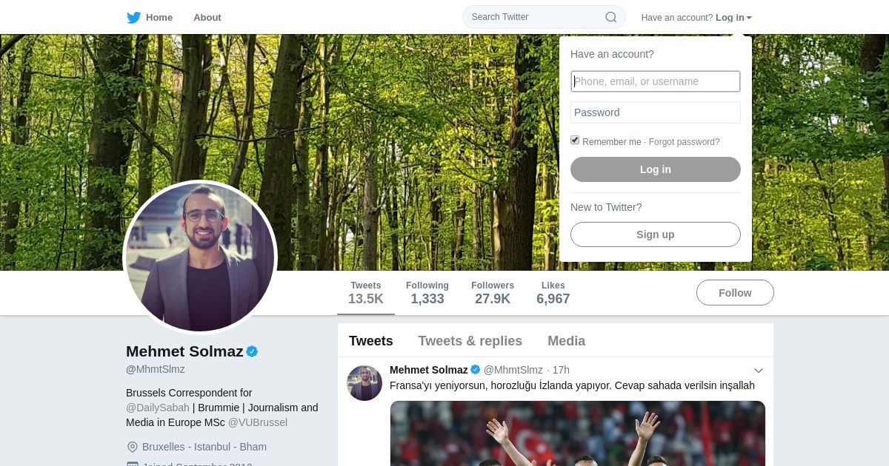Open the About menu item

click(207, 17)
